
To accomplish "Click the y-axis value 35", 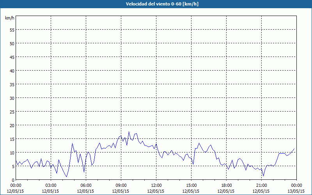I will 12,84.
